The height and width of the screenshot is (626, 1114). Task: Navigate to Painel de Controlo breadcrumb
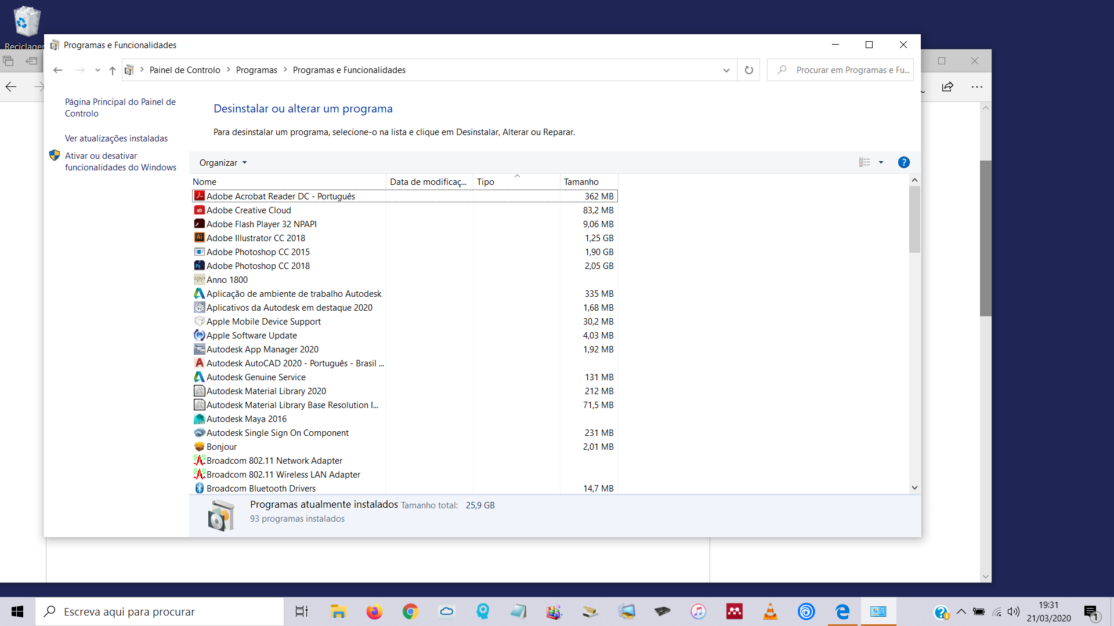[x=185, y=70]
